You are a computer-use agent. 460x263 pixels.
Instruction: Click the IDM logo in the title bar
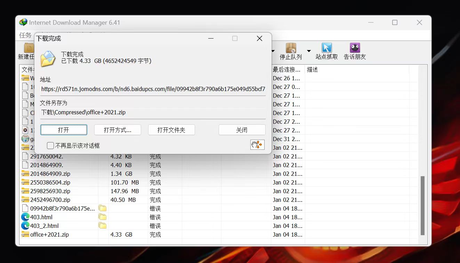[23, 23]
